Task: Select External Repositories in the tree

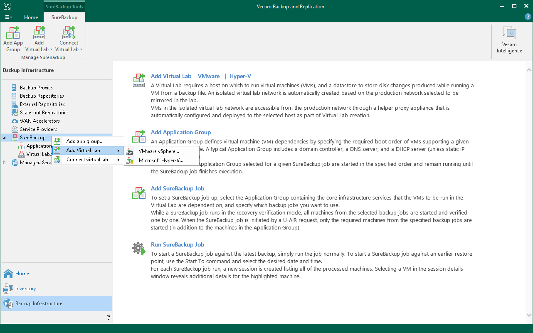Action: 42,104
